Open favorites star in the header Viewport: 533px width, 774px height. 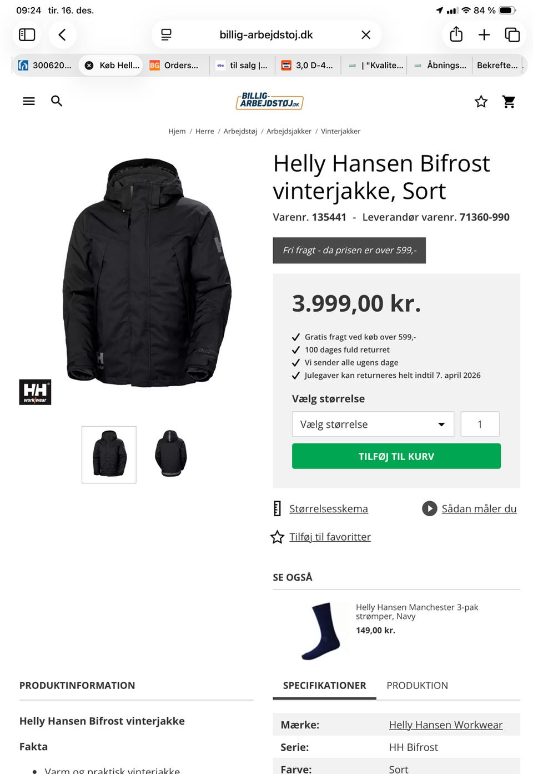pyautogui.click(x=481, y=102)
